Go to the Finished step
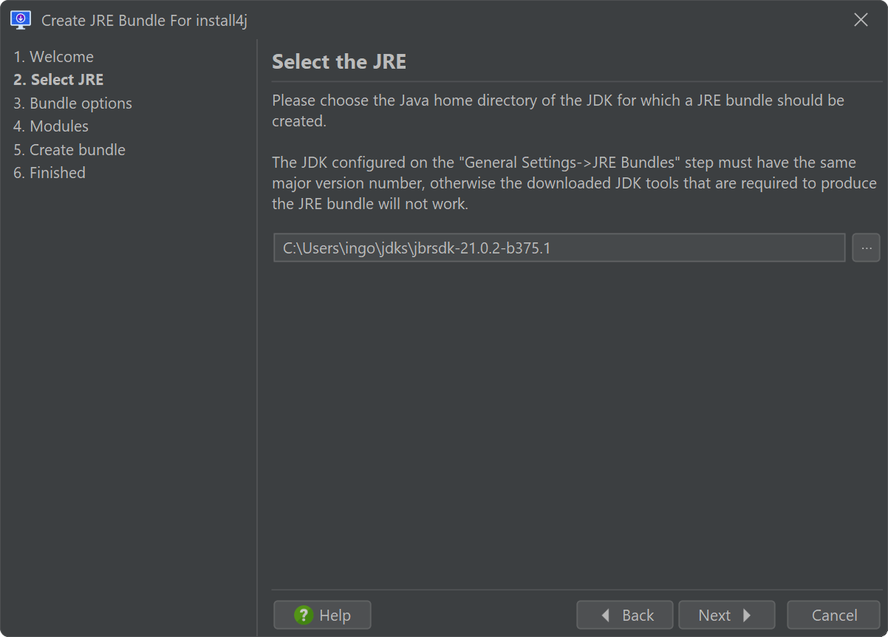888x637 pixels. coord(49,173)
